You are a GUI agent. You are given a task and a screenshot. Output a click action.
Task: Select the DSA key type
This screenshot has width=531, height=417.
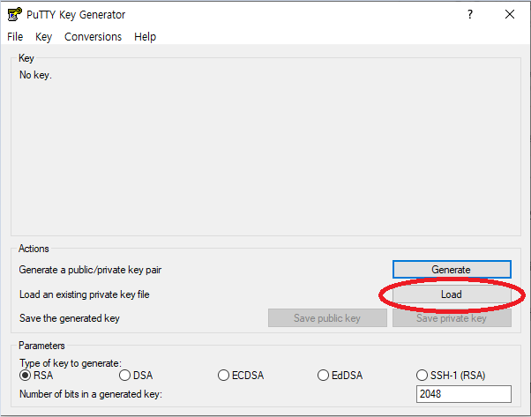[x=136, y=375]
